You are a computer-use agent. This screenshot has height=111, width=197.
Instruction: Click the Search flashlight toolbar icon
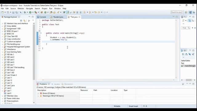pyautogui.click(x=58, y=12)
